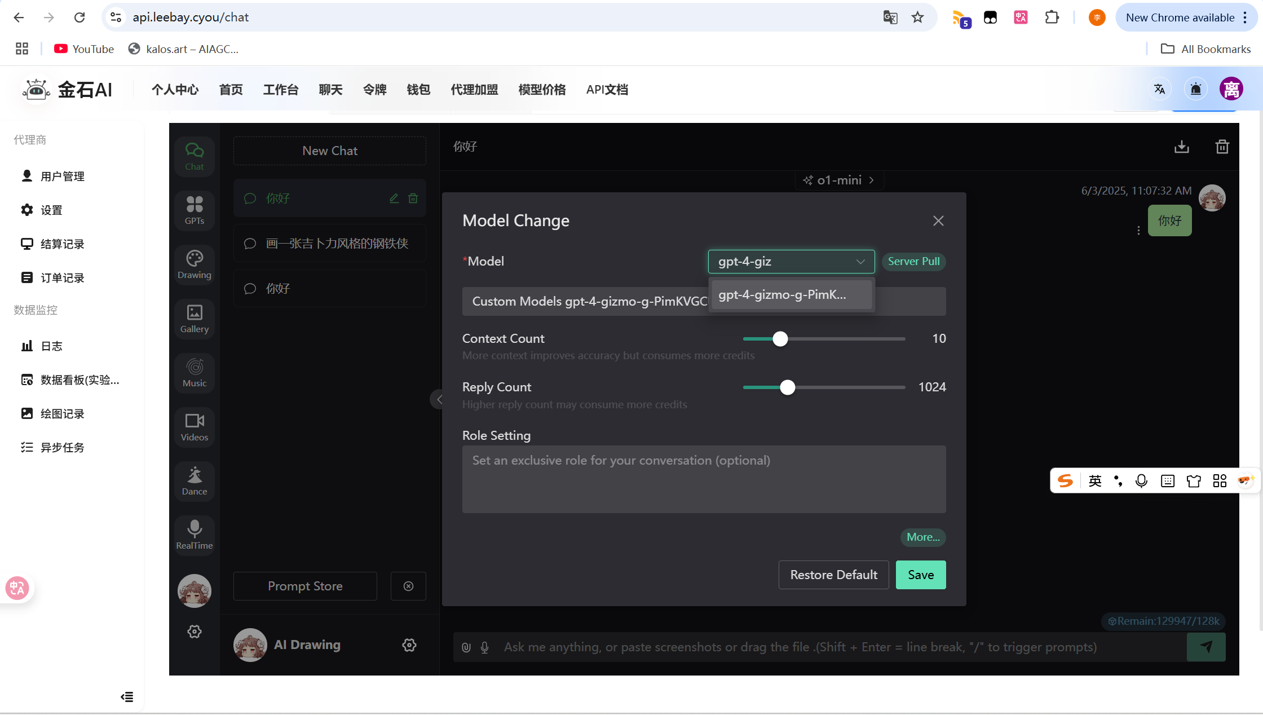
Task: Open the GPTs sidebar section
Action: pyautogui.click(x=195, y=210)
